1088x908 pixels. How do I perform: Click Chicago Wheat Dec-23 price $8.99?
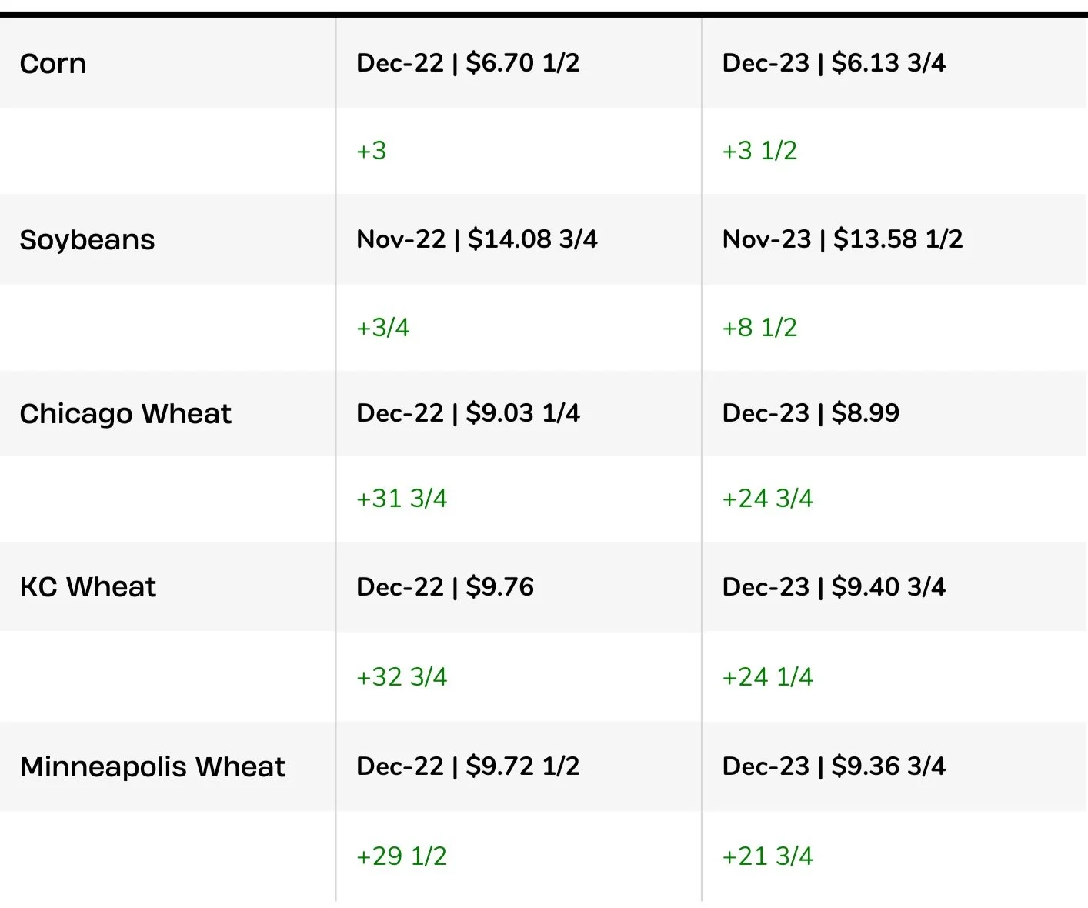810,413
